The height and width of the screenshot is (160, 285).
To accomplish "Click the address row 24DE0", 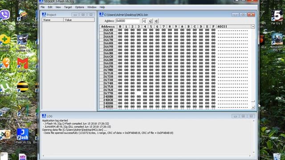I will pos(108,107).
